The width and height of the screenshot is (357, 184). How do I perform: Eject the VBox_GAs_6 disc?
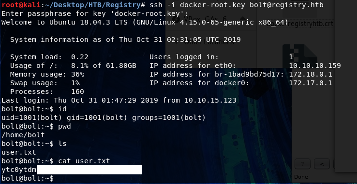tap(243, 18)
